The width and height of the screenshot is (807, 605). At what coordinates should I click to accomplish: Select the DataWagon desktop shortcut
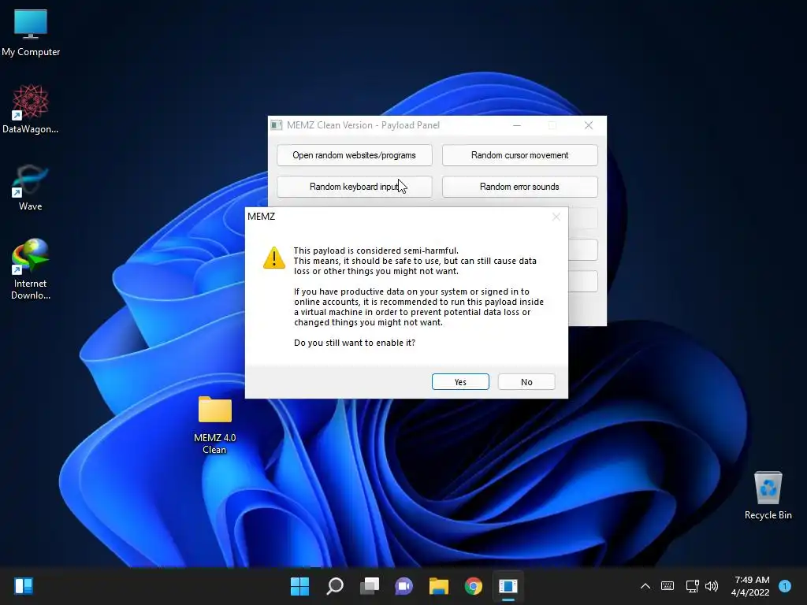tap(31, 109)
